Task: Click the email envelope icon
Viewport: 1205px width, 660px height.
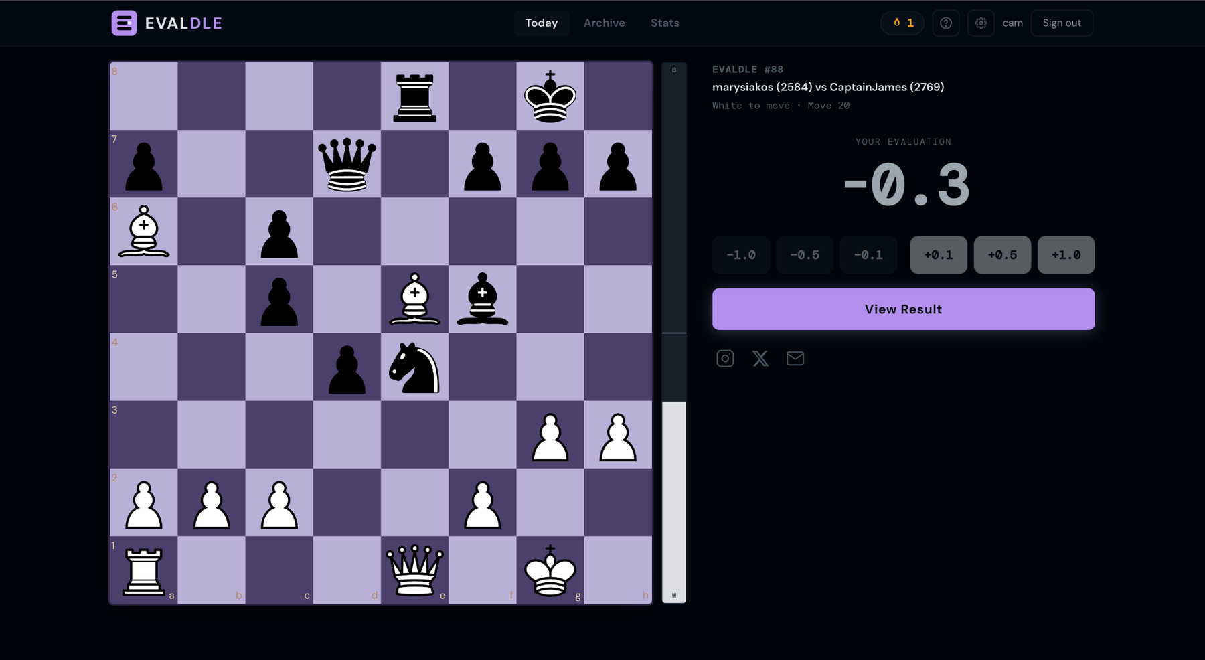Action: click(x=795, y=359)
